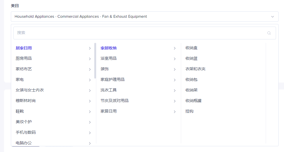Expand the arrow beside 家电

coord(90,80)
